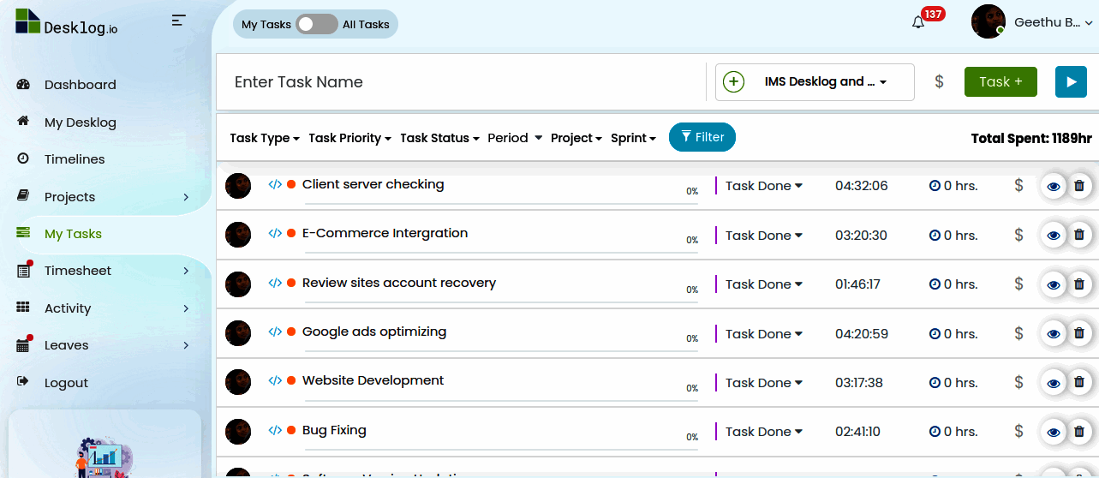Delete the Client server checking task
The width and height of the screenshot is (1099, 478).
click(1079, 185)
